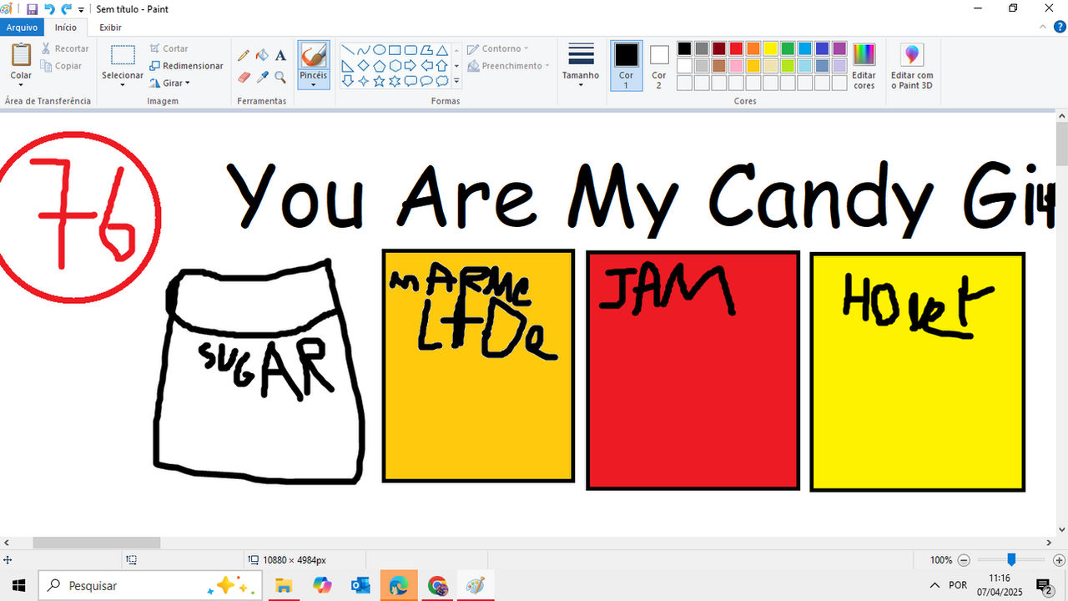Open the Arquivo menu

tap(23, 28)
